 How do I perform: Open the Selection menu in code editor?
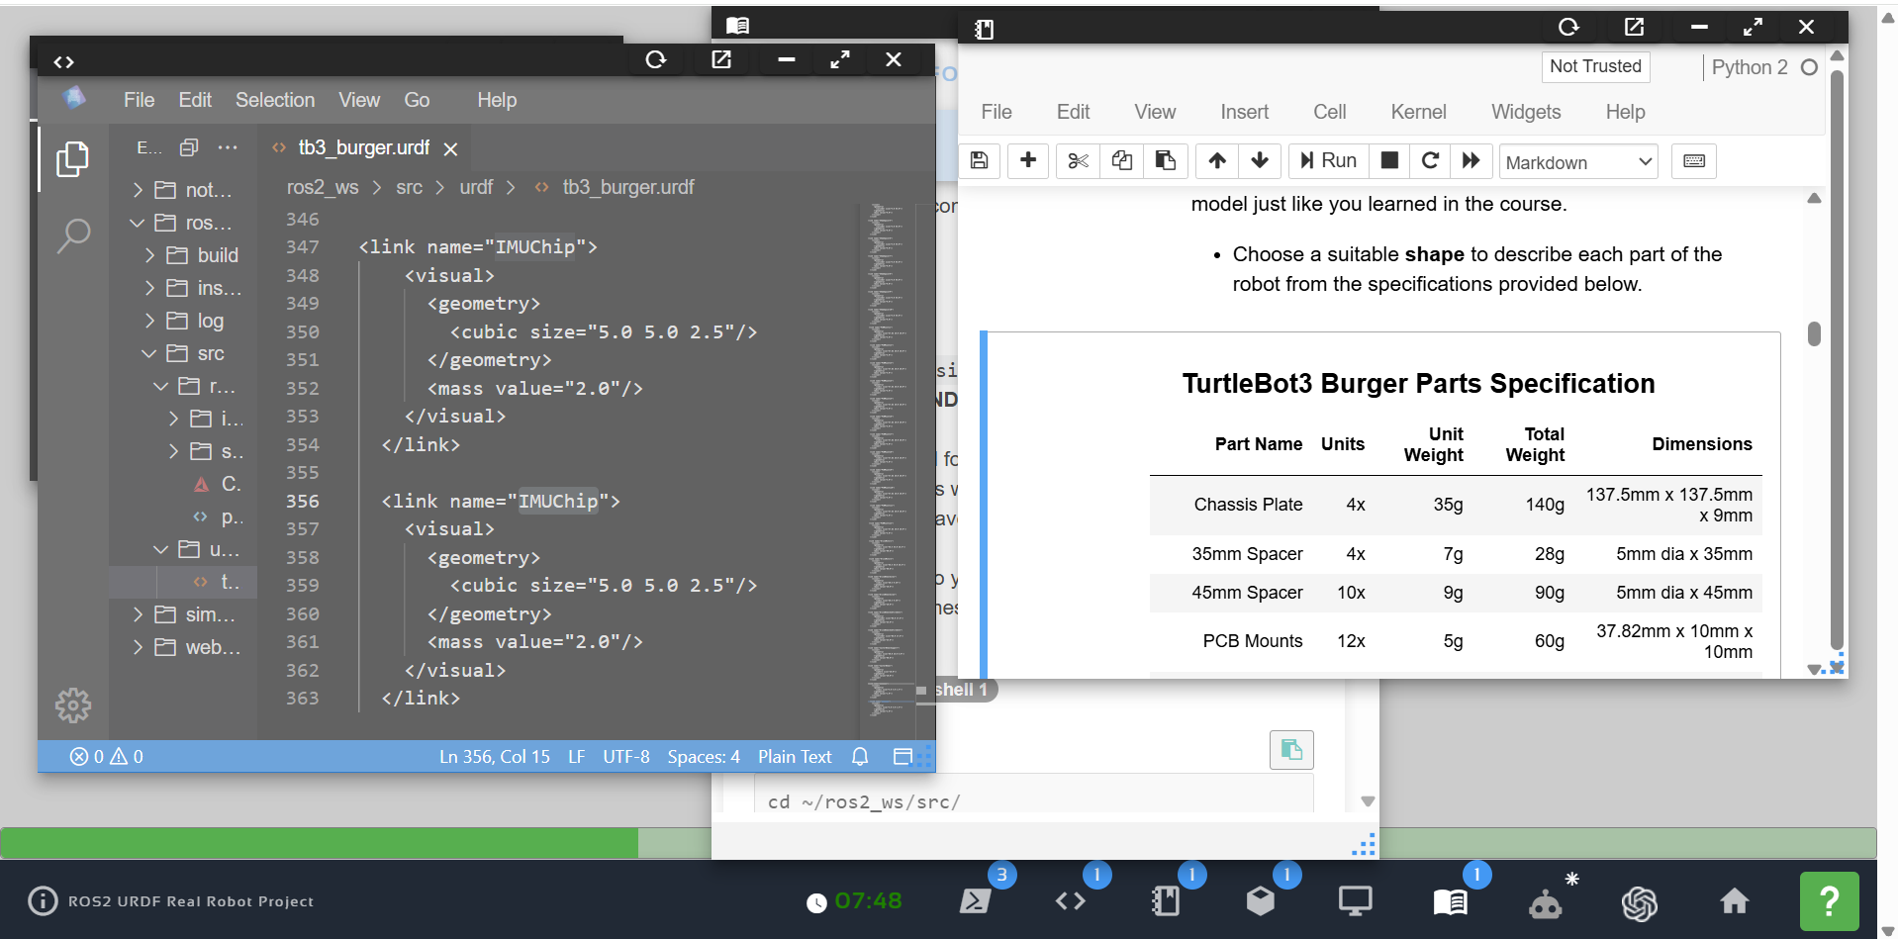coord(274,100)
